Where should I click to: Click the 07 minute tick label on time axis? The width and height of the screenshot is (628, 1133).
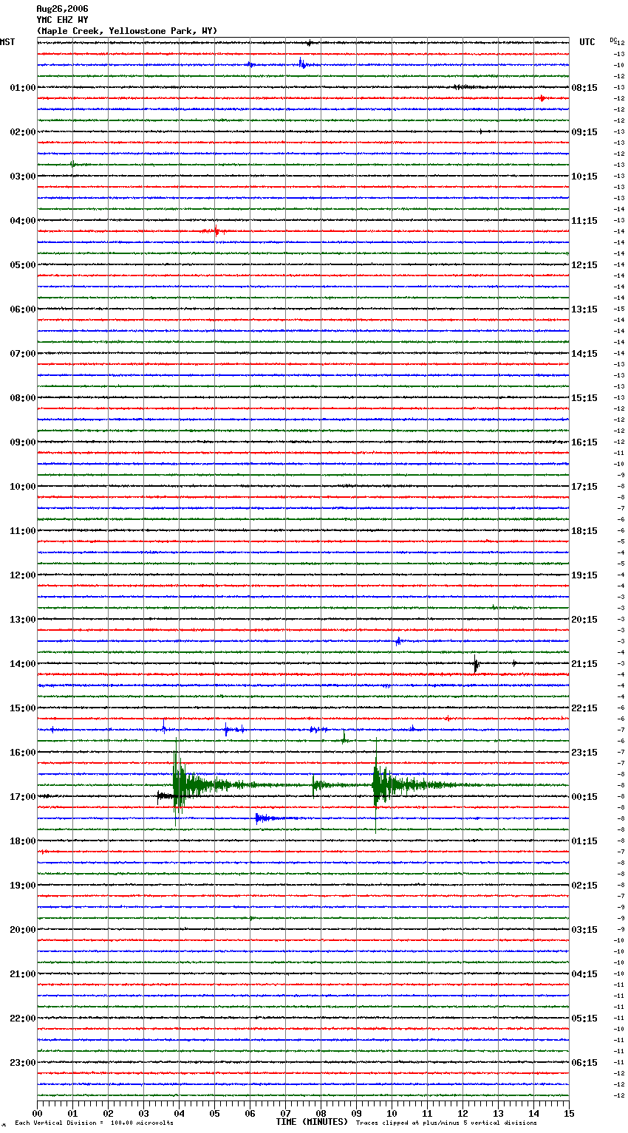[285, 1113]
